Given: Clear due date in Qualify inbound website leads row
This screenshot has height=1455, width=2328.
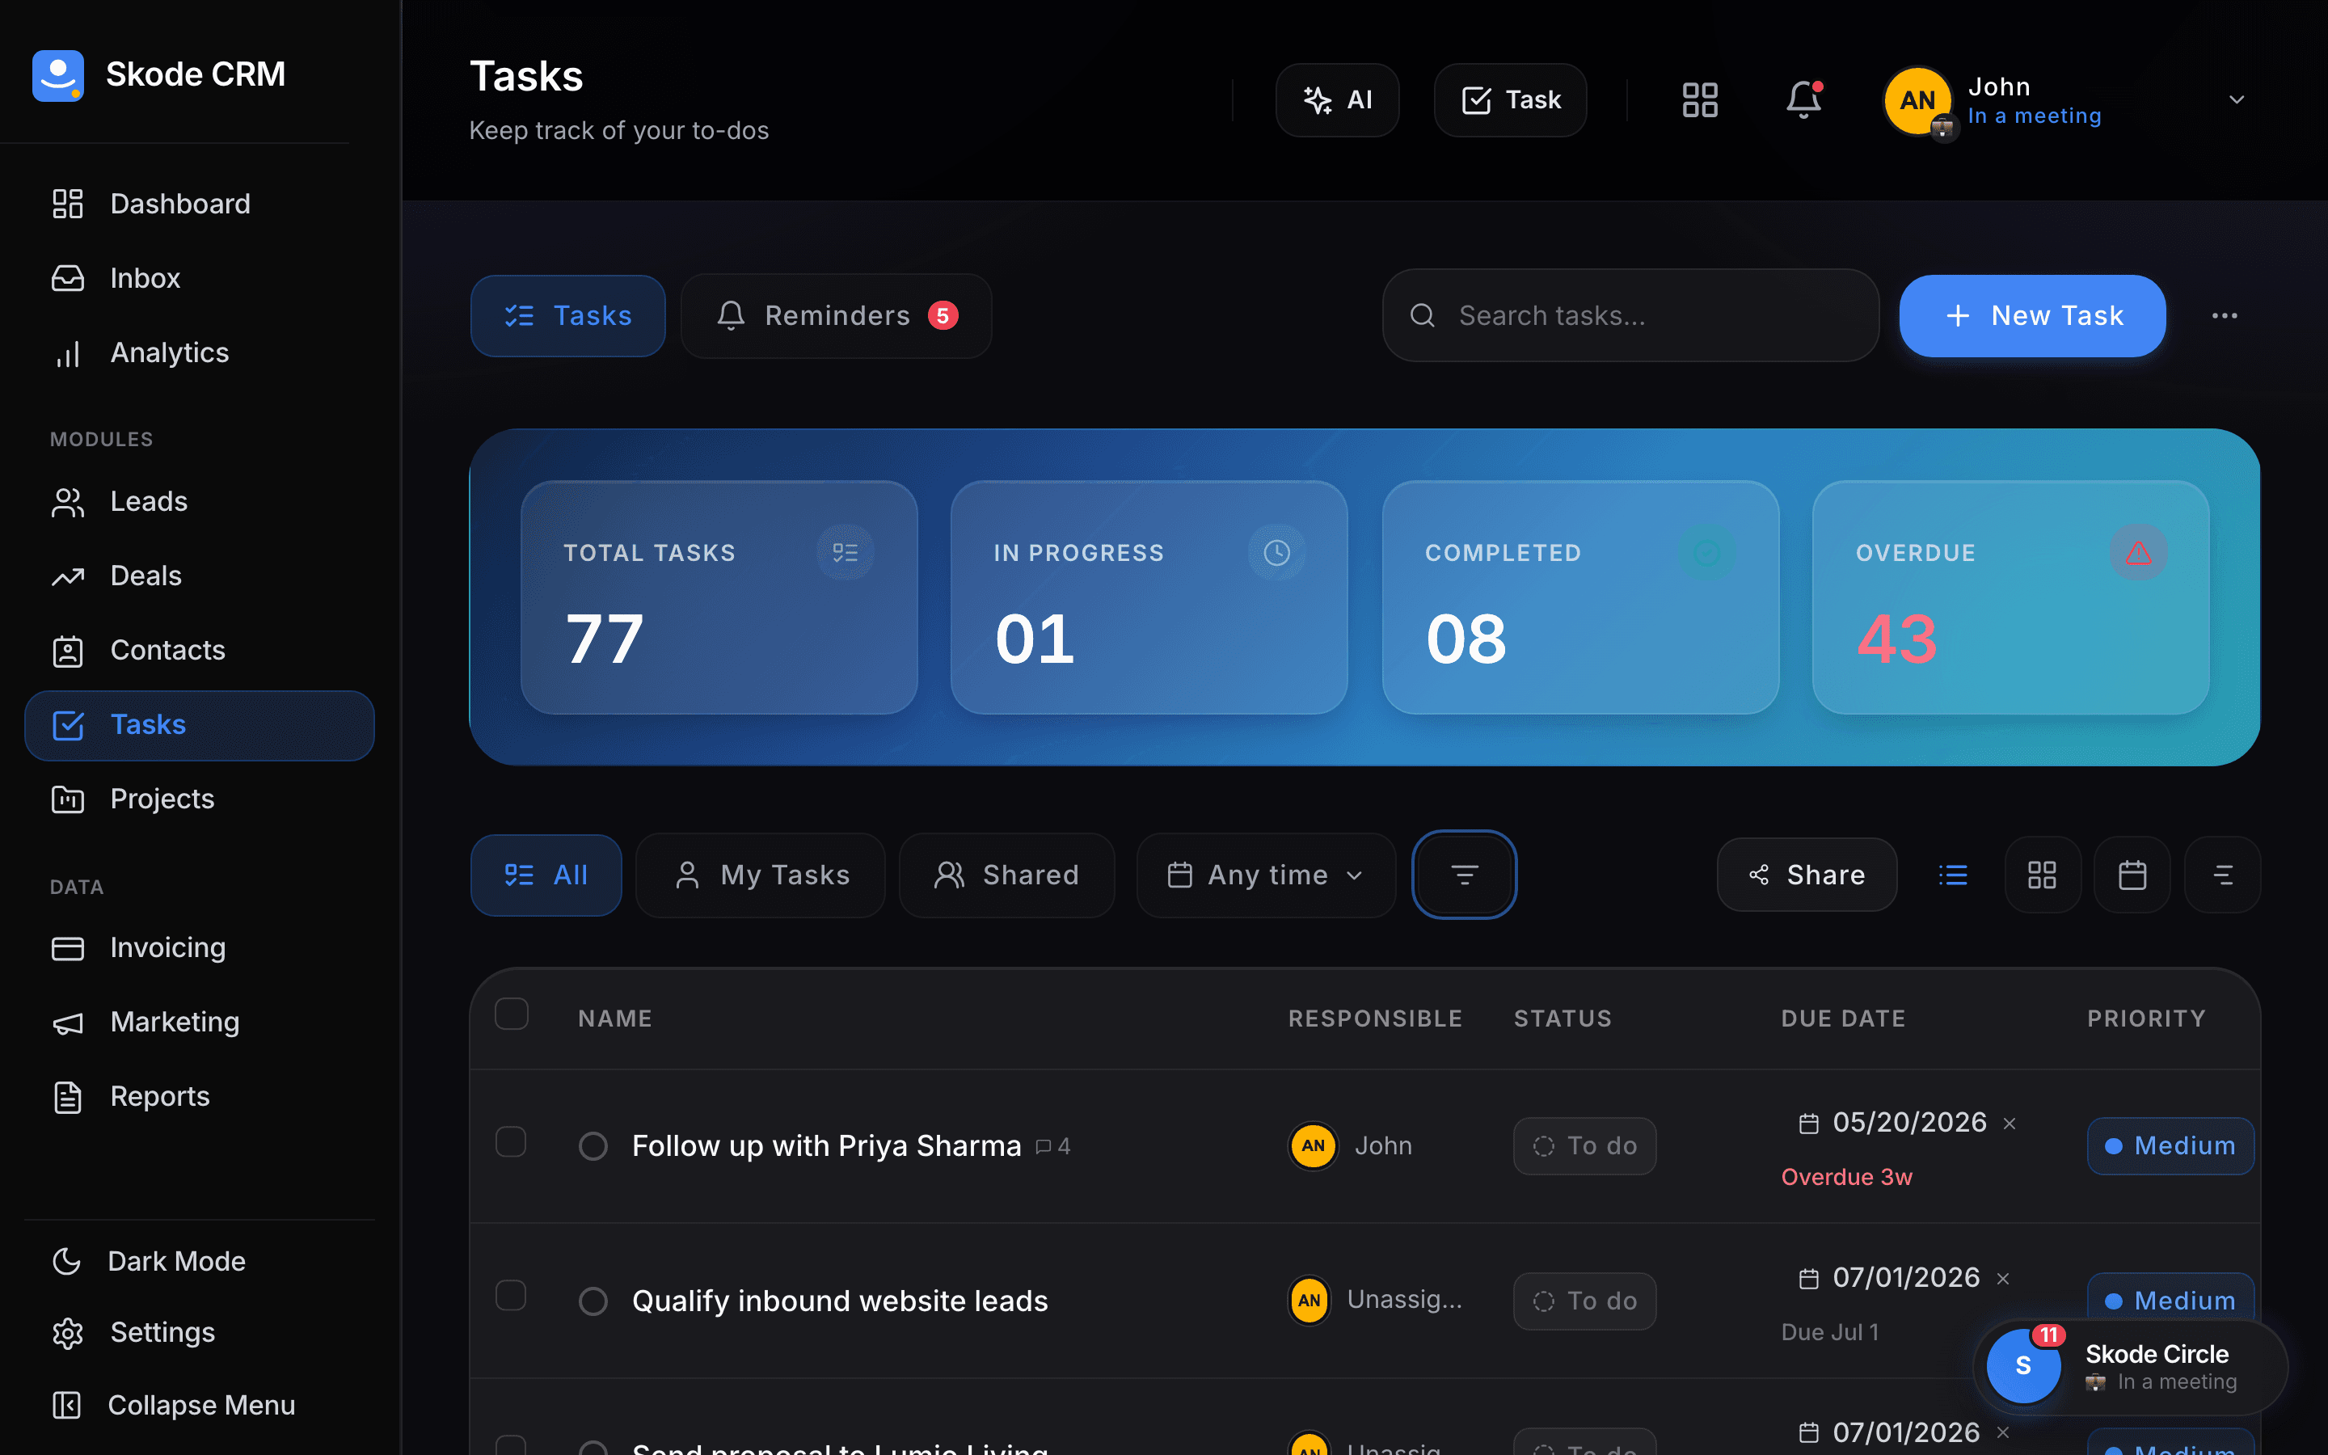Looking at the screenshot, I should pos(2003,1278).
